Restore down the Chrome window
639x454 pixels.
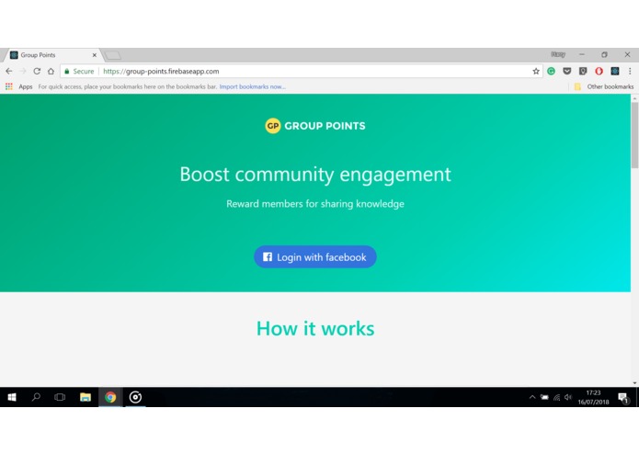604,54
